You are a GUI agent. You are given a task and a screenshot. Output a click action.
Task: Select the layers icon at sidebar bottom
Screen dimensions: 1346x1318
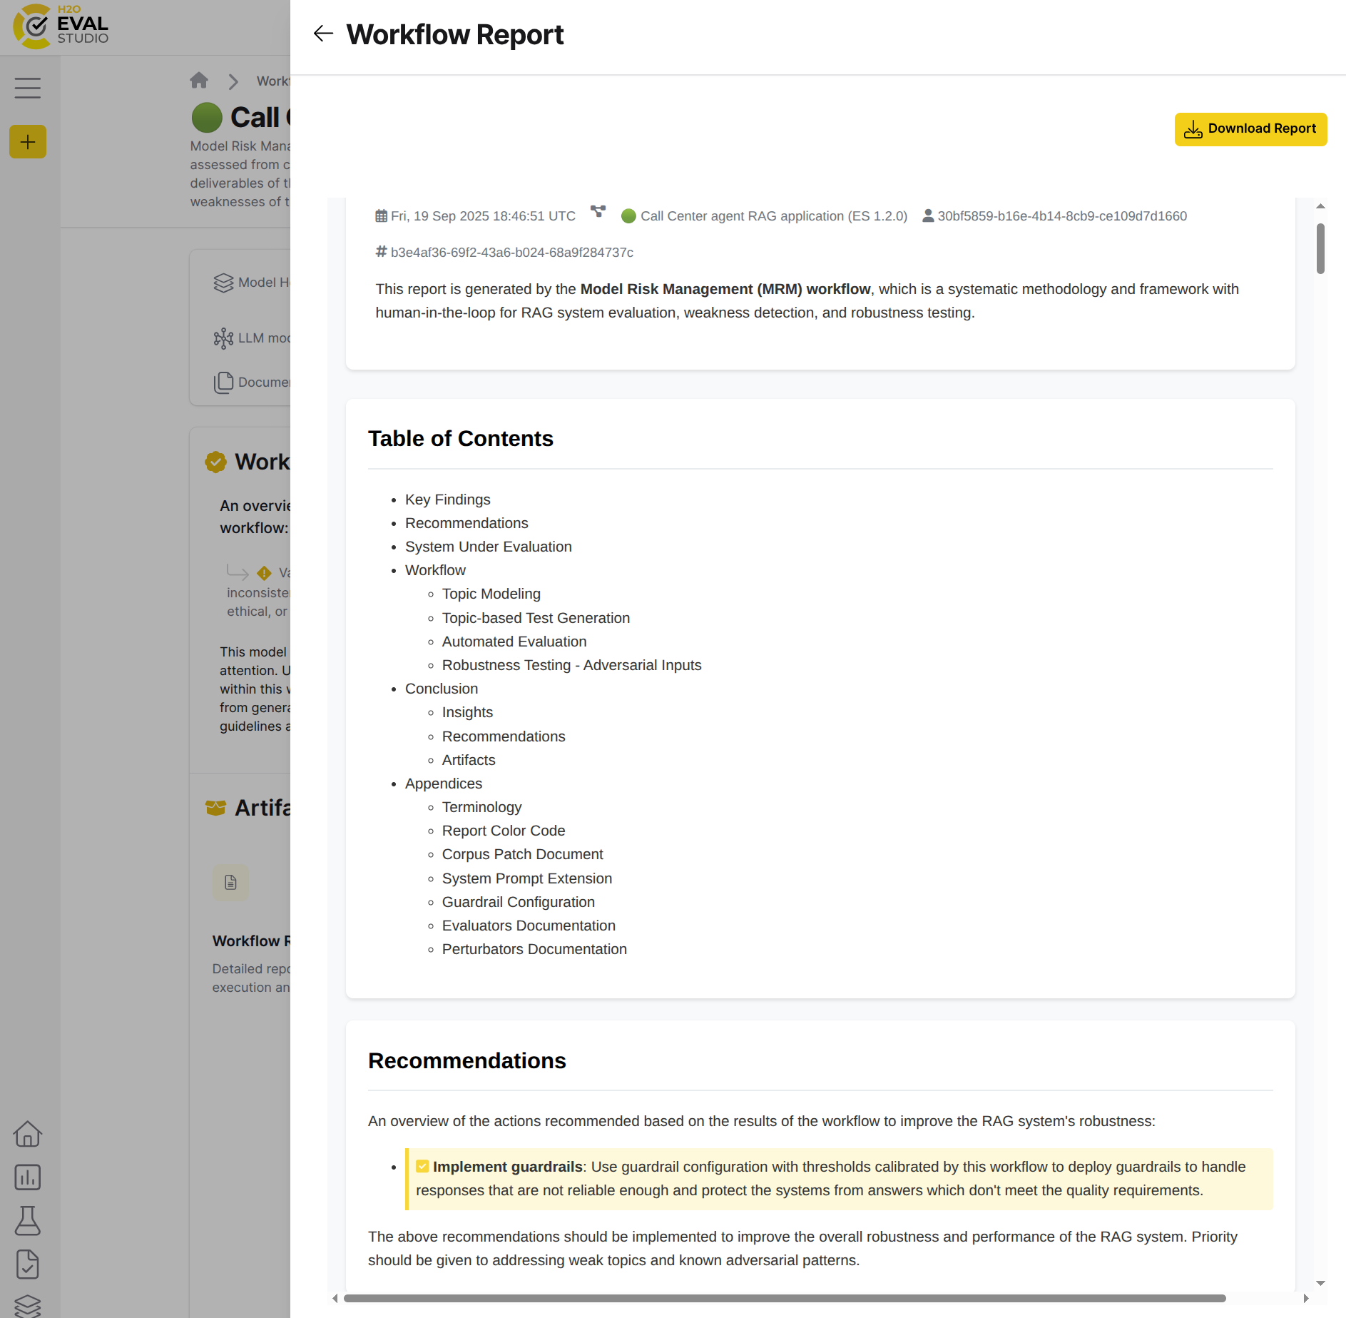(28, 1306)
